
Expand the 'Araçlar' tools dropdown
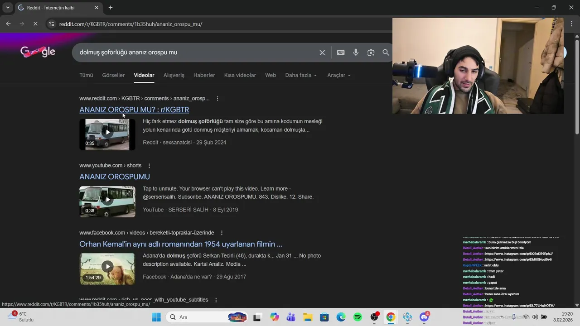339,75
